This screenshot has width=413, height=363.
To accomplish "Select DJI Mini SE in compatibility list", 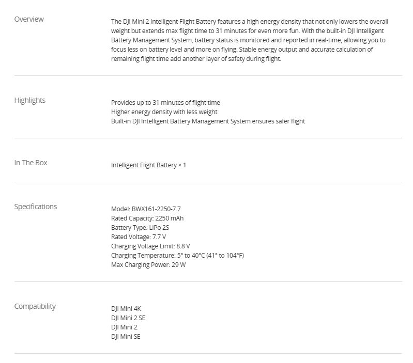I will tap(126, 337).
